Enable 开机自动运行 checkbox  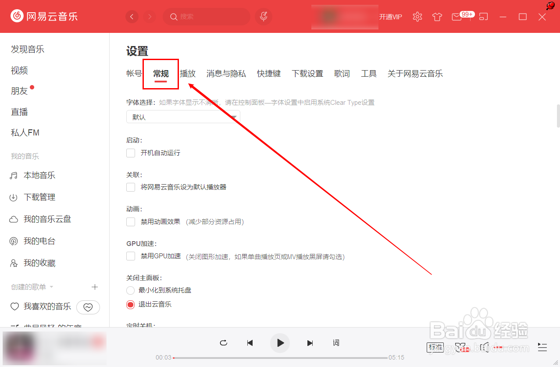131,153
